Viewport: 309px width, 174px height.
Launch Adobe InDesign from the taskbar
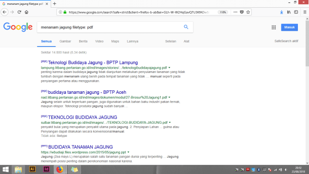coord(46,169)
